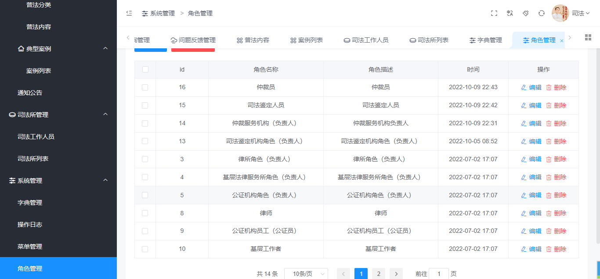Open 操作日志 in the sidebar
The width and height of the screenshot is (600, 279).
click(30, 225)
